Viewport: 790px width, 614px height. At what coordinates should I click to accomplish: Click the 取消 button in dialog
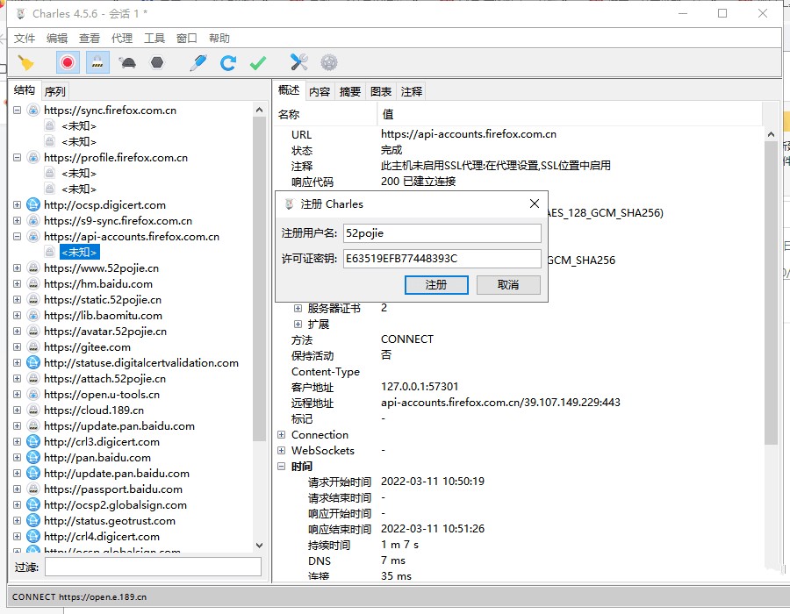pyautogui.click(x=508, y=285)
